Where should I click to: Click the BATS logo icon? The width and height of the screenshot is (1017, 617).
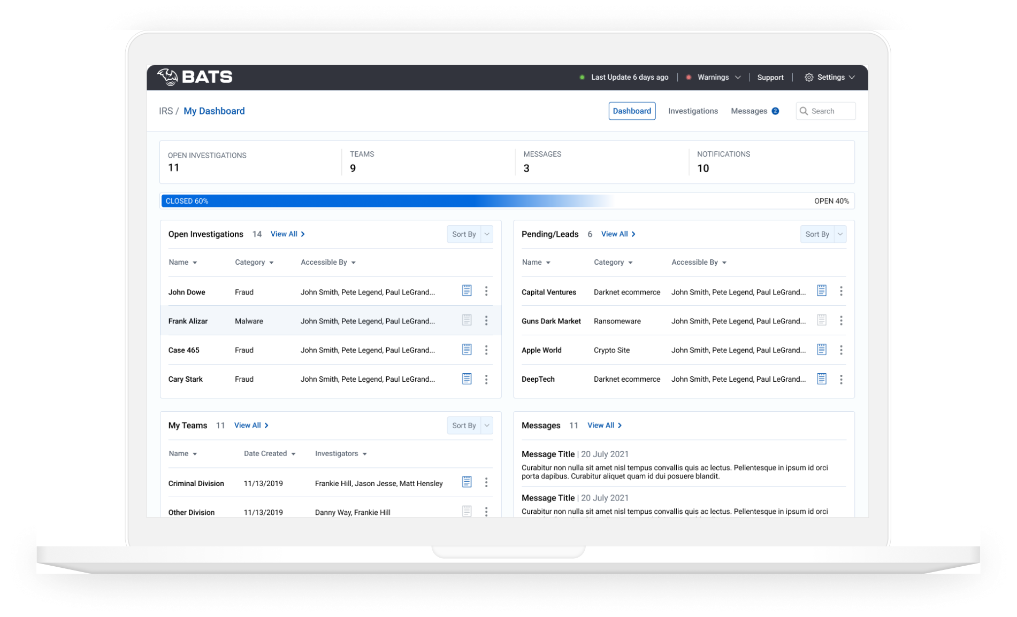click(x=167, y=77)
